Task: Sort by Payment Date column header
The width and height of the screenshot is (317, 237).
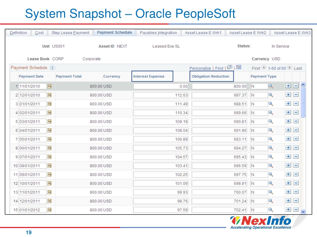Action: coord(31,77)
